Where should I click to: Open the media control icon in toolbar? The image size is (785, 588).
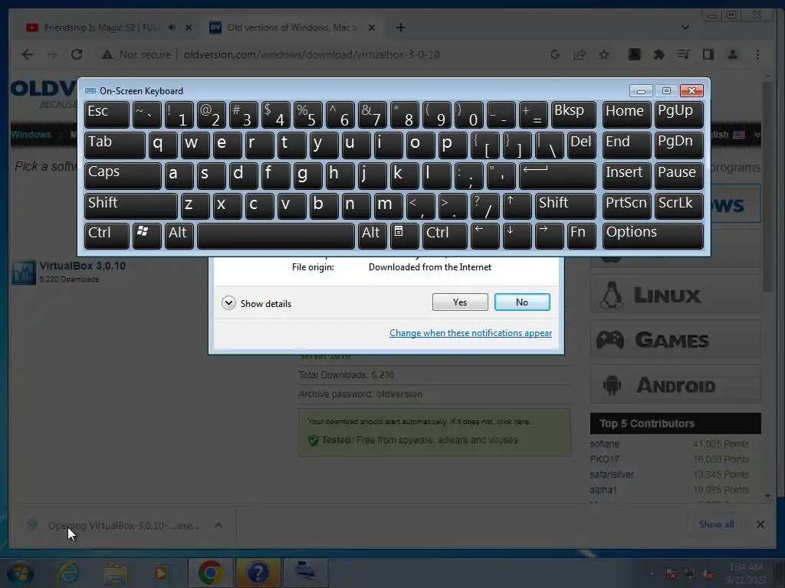pyautogui.click(x=683, y=54)
